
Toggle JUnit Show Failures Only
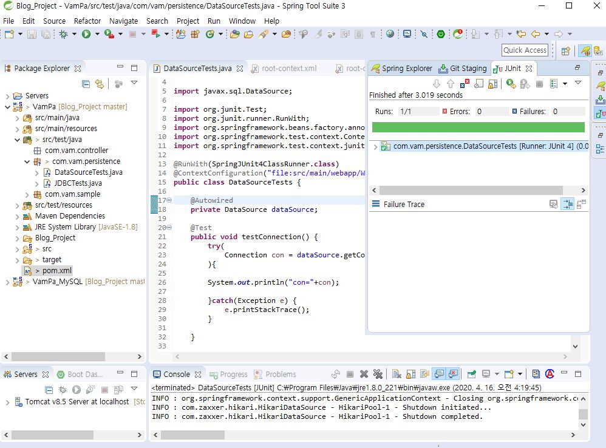pos(465,84)
